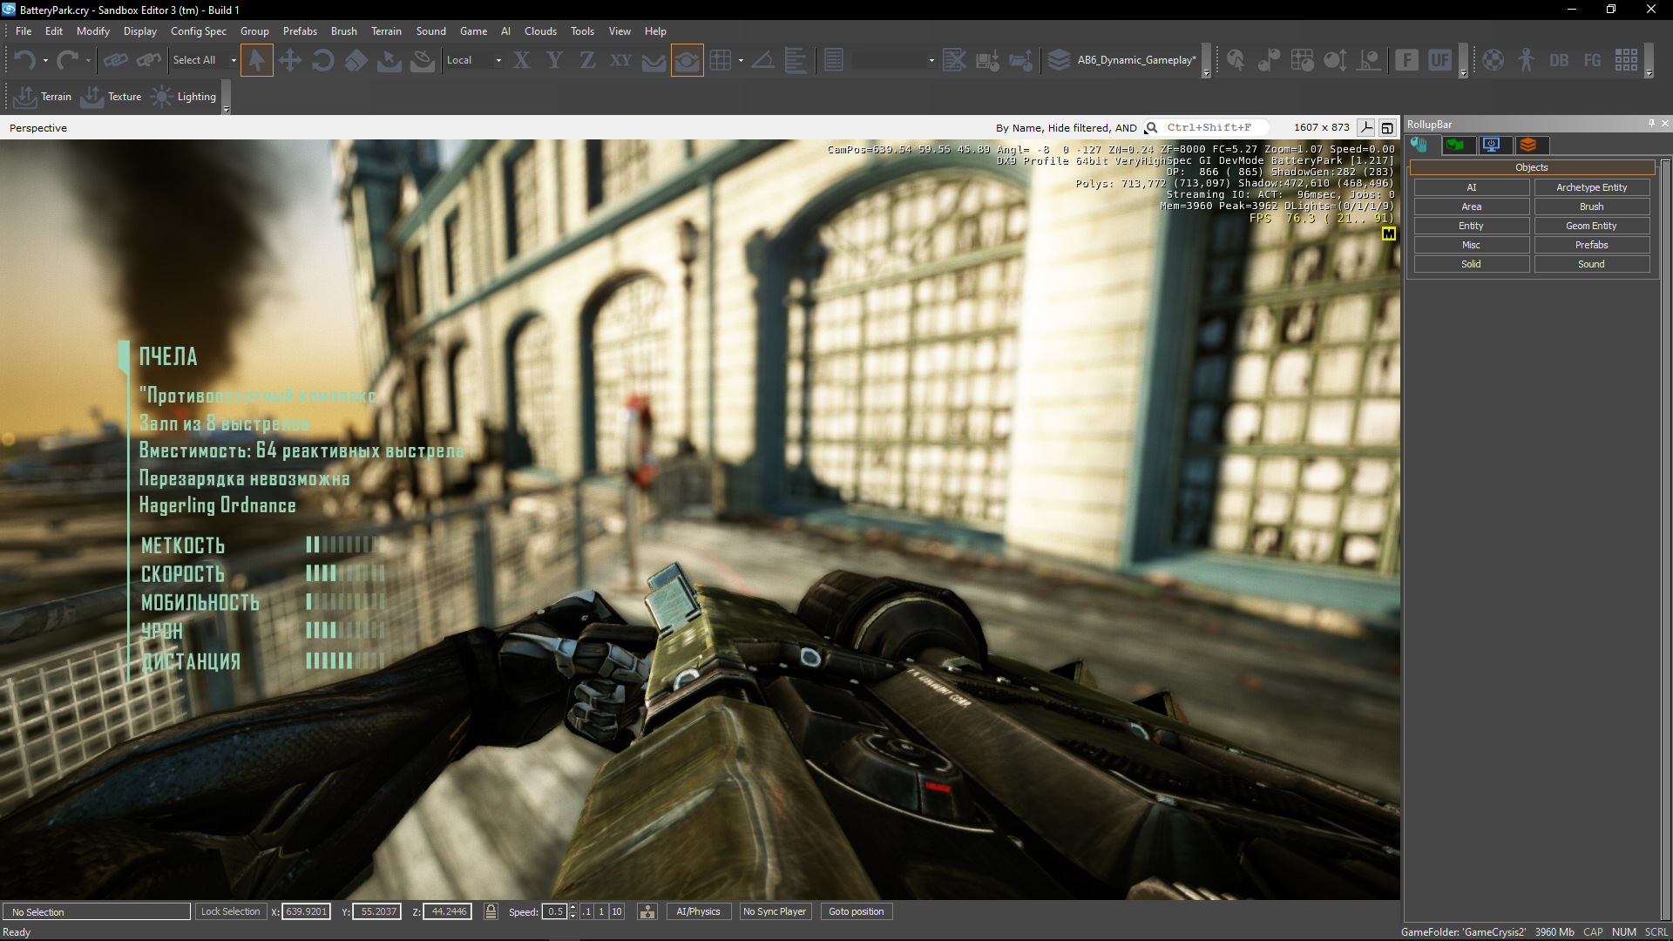
Task: Click the Link objects chain icon
Action: coord(115,60)
